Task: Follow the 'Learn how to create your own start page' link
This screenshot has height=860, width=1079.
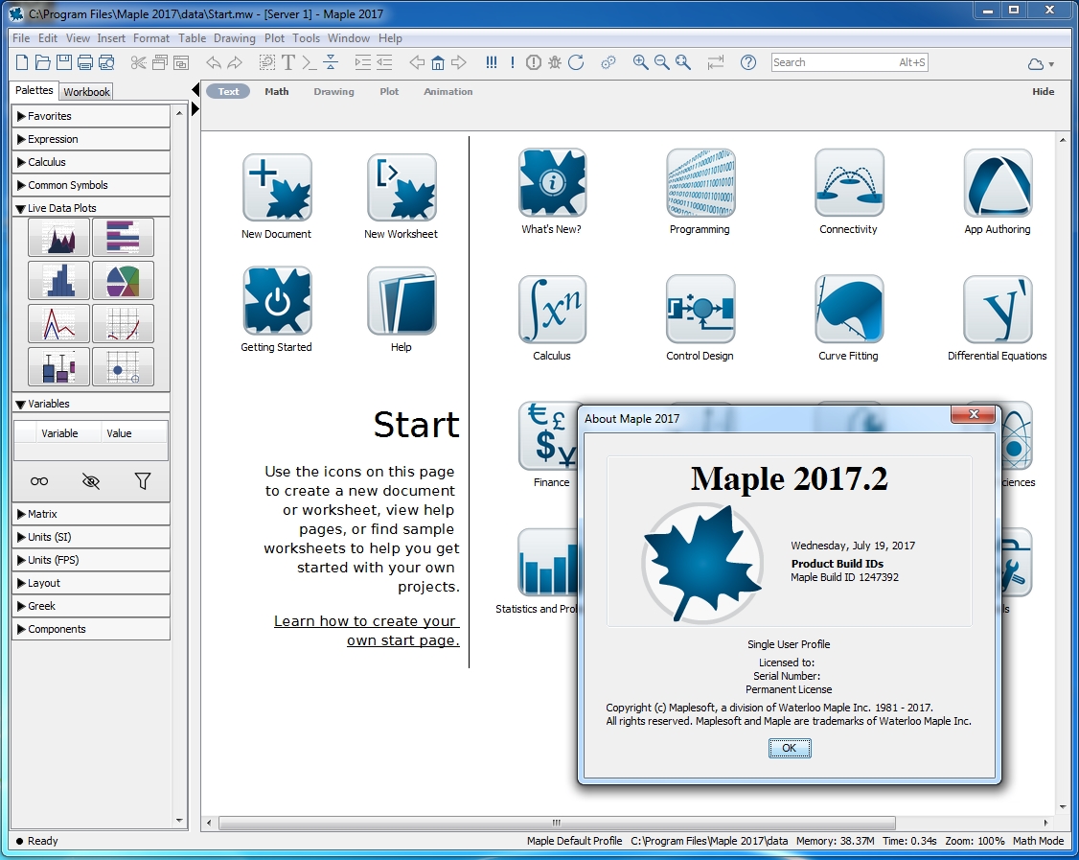Action: pos(366,631)
